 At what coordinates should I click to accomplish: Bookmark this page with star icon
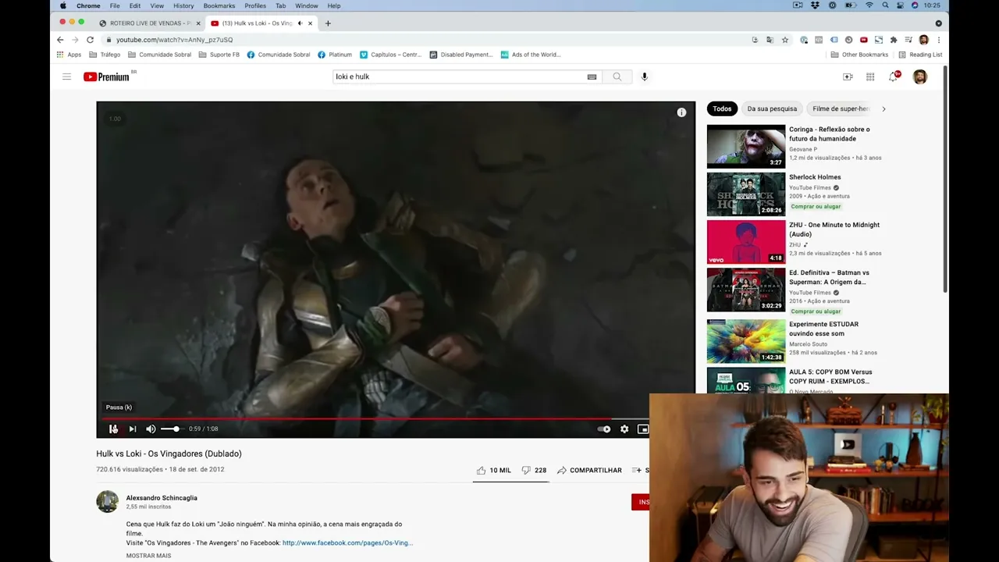pyautogui.click(x=785, y=40)
